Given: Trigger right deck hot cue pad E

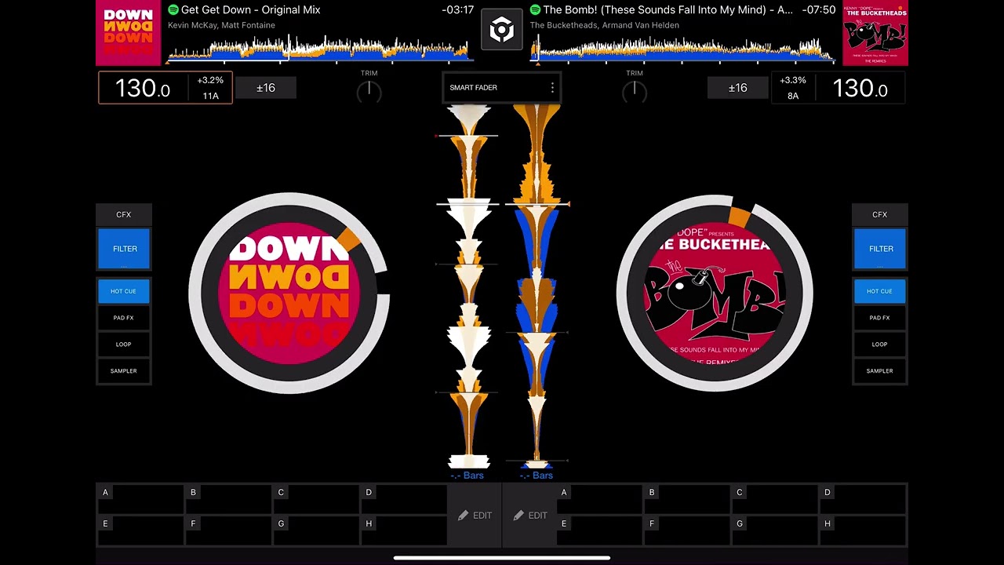Looking at the screenshot, I should [x=600, y=530].
